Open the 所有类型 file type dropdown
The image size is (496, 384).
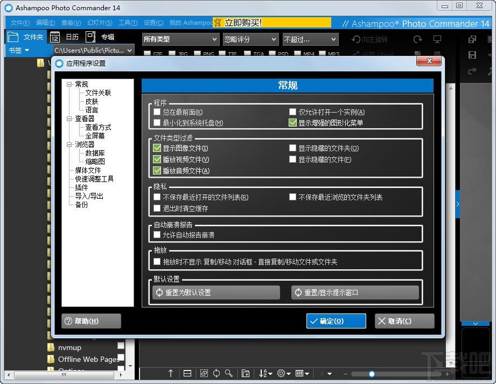tap(180, 39)
